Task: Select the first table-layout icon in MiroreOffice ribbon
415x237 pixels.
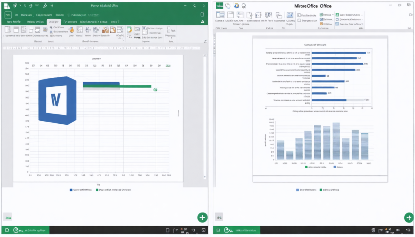Action: pyautogui.click(x=220, y=15)
